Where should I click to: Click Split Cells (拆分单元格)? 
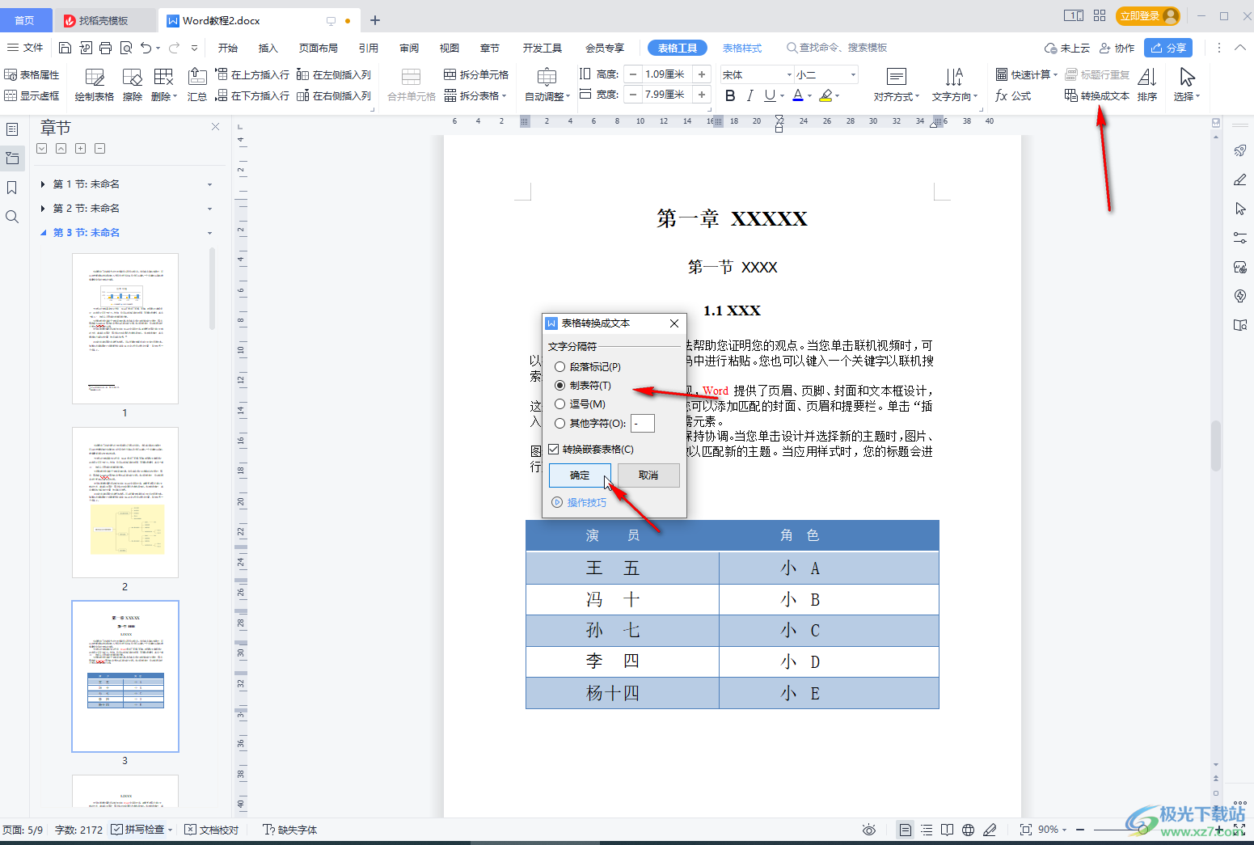pyautogui.click(x=476, y=74)
